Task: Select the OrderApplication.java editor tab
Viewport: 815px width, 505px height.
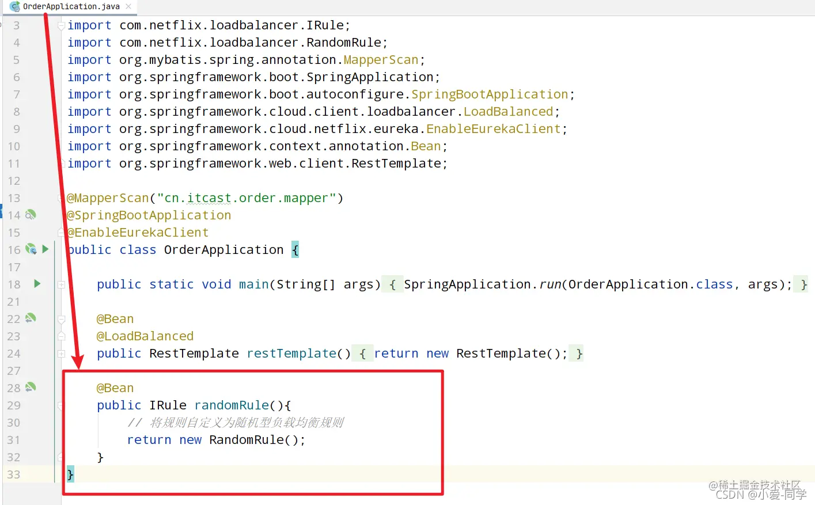Action: click(70, 7)
